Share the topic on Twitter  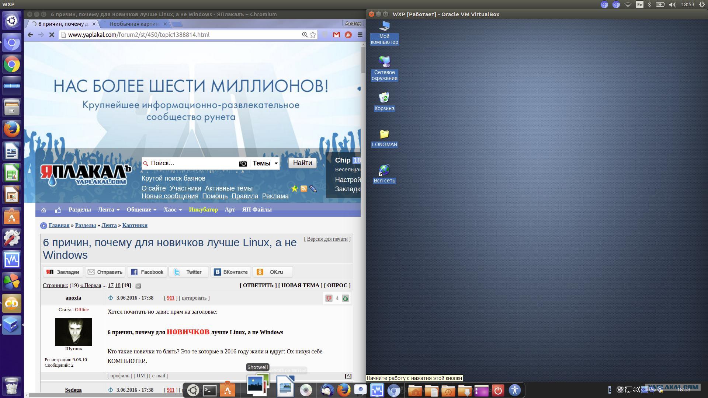pos(189,272)
